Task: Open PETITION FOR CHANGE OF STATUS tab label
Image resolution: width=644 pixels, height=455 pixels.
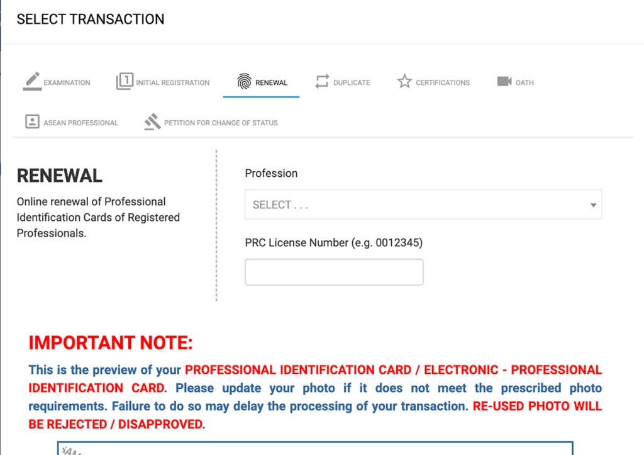Action: (221, 123)
